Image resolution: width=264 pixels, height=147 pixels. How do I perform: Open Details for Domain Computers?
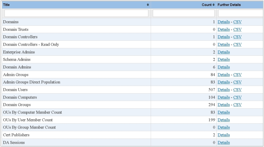224,97
